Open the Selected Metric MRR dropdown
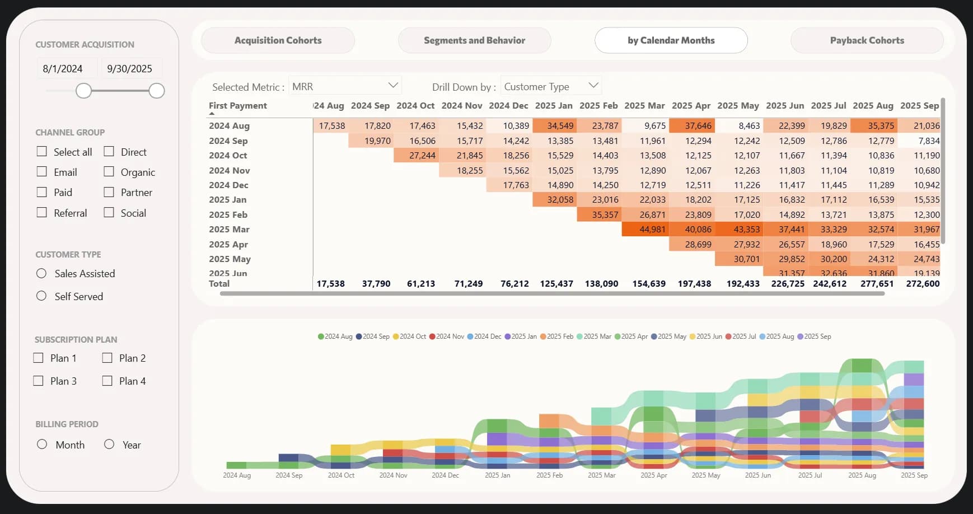973x514 pixels. point(345,86)
